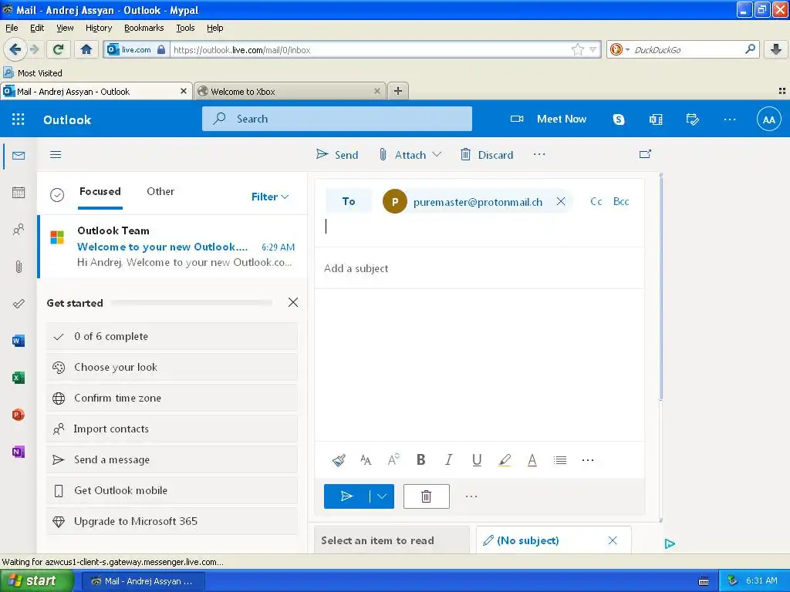Add Cc field to message
The width and height of the screenshot is (790, 592).
(596, 201)
